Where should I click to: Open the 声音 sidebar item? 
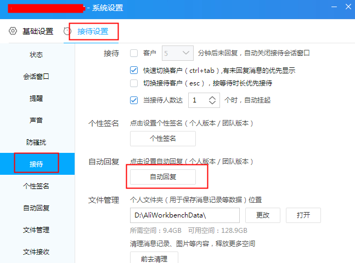(36, 121)
